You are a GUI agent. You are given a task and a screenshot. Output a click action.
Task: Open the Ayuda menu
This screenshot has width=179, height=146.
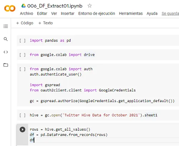[x=152, y=14]
